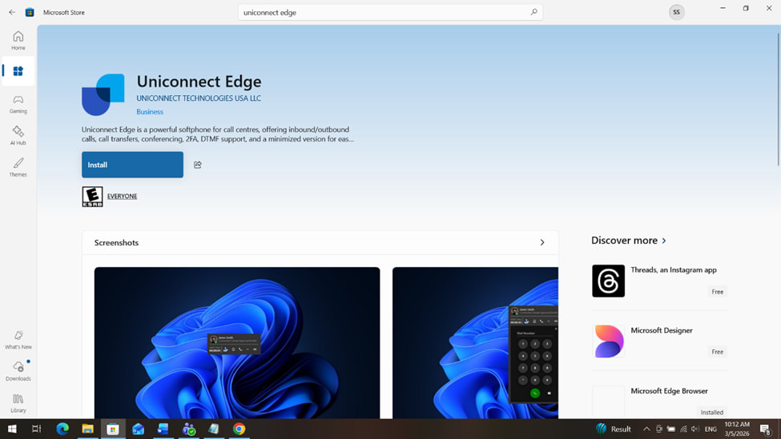
Task: Click the search magnifier icon
Action: coord(533,12)
